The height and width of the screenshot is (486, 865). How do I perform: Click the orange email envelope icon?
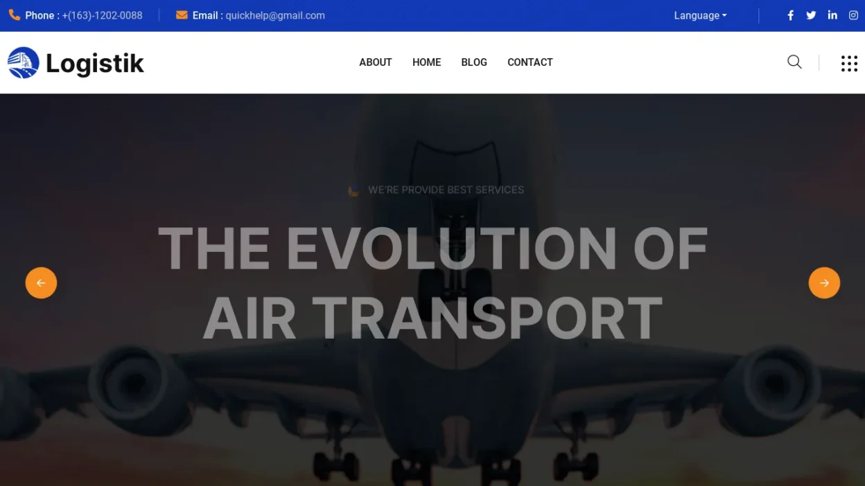click(182, 15)
